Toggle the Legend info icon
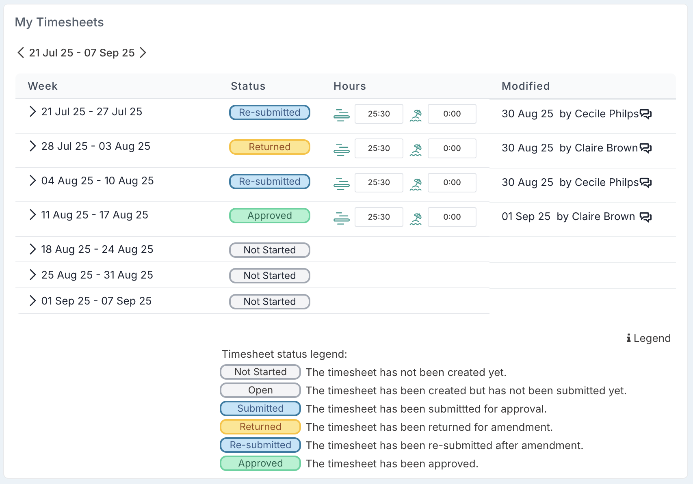The width and height of the screenshot is (693, 484). [x=628, y=338]
